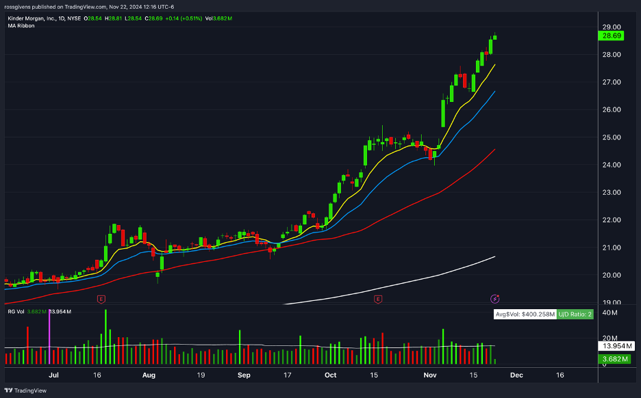The image size is (641, 398).
Task: Click the TradingView logo at bottom left
Action: pyautogui.click(x=25, y=390)
